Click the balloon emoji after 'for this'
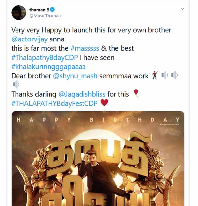Viewport: 198px width, 206px height. [x=135, y=94]
